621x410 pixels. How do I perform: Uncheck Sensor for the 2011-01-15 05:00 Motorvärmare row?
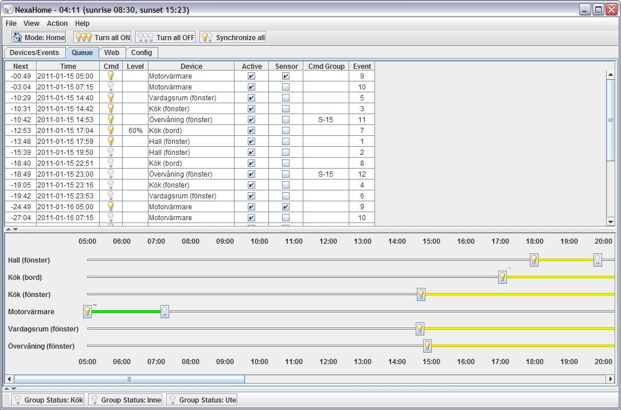point(286,76)
